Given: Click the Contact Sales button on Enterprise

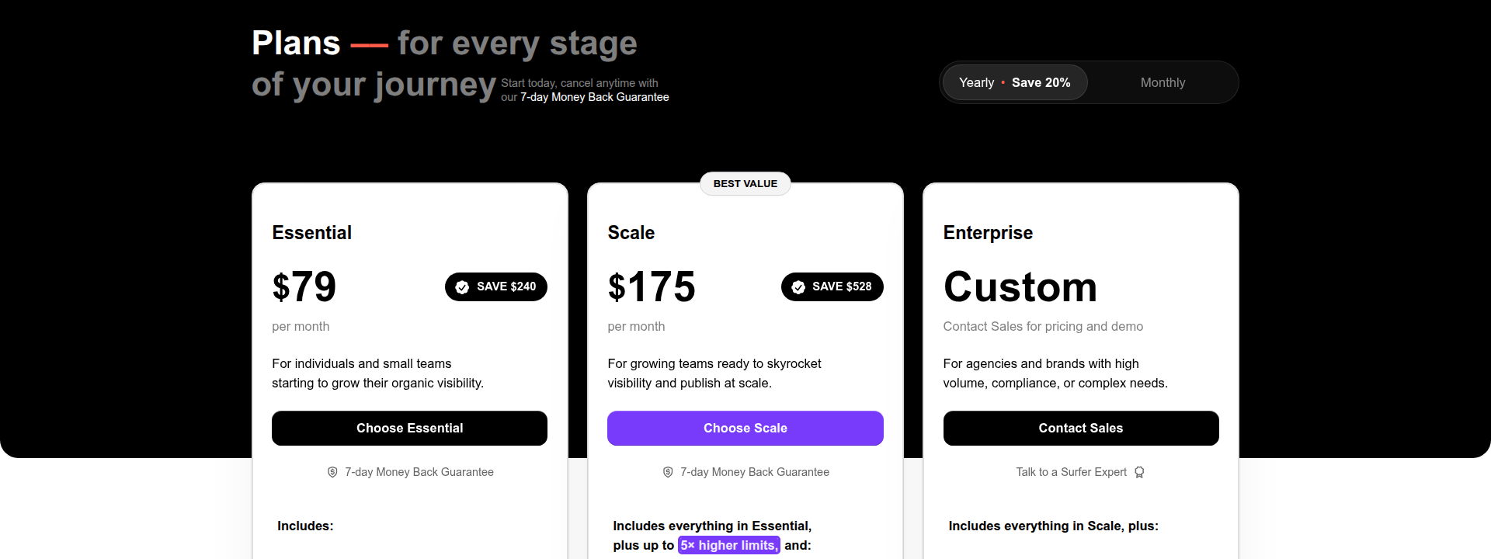Looking at the screenshot, I should click(1080, 428).
